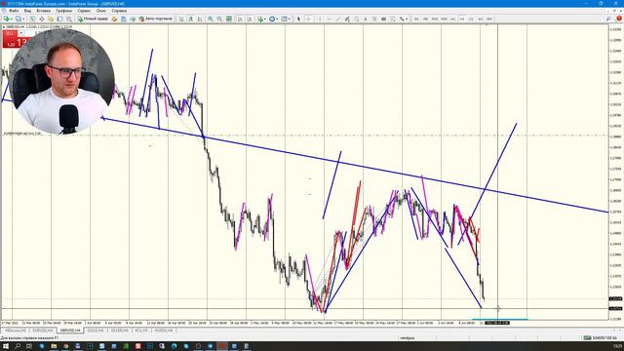This screenshot has height=351, width=624.
Task: Open the Вид menu
Action: point(27,11)
